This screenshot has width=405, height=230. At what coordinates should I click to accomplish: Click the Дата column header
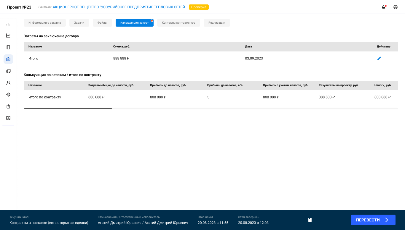(x=248, y=47)
